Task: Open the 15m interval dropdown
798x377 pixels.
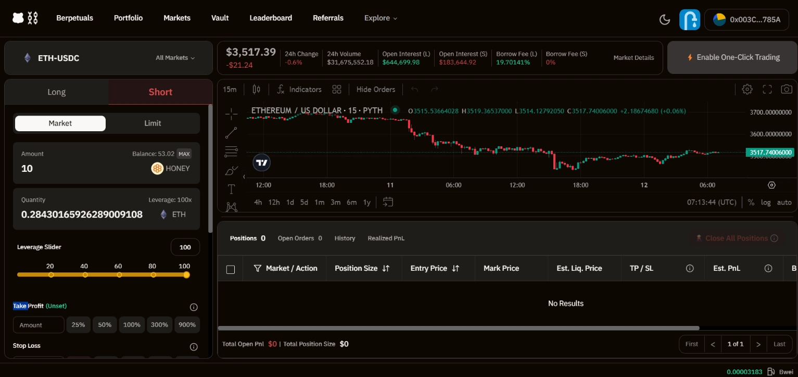Action: point(230,89)
